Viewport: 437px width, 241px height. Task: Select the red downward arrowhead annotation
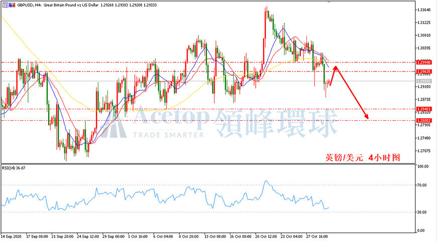[366, 116]
